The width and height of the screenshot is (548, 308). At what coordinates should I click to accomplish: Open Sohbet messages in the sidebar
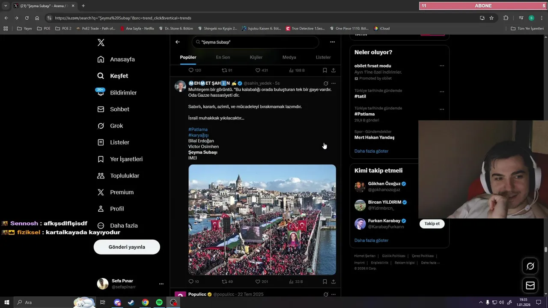click(113, 109)
